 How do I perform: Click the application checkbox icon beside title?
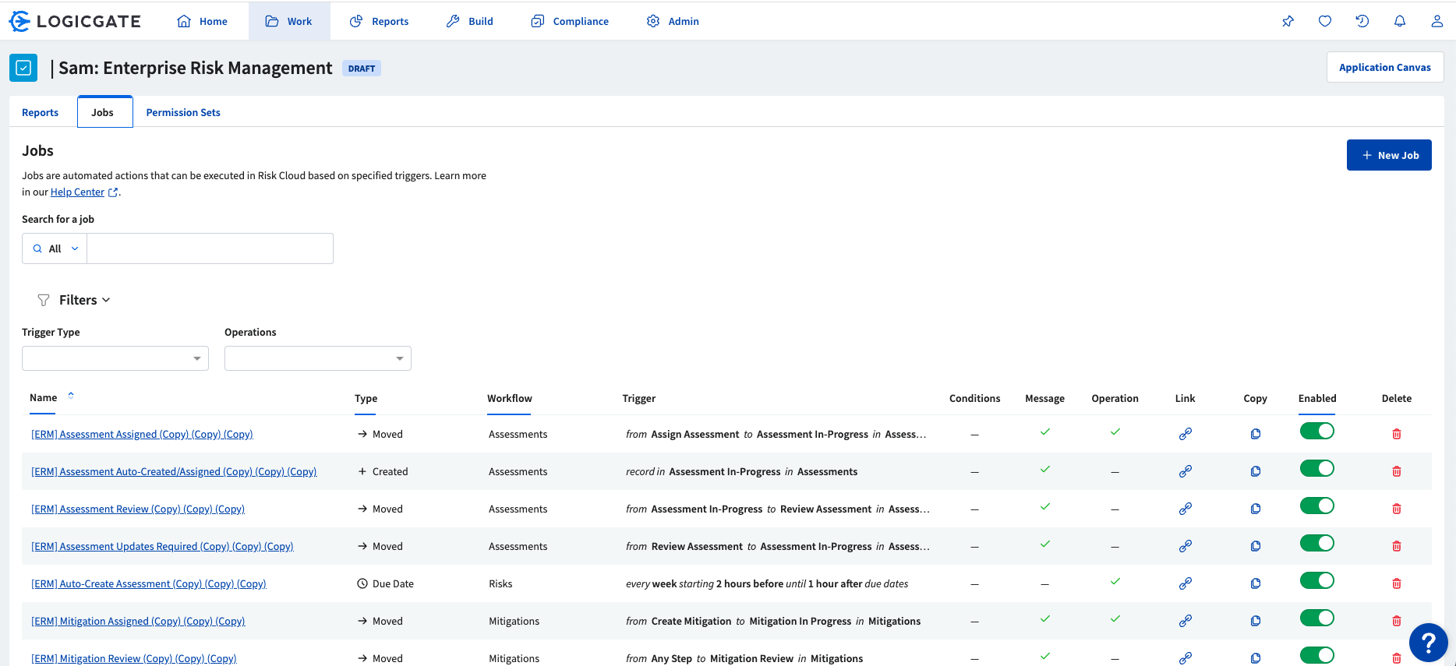click(23, 68)
